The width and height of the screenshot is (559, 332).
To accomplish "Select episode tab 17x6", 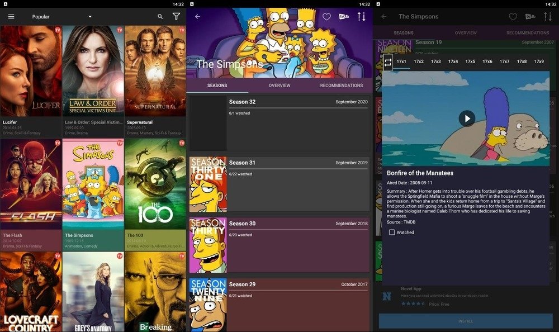I will (487, 61).
